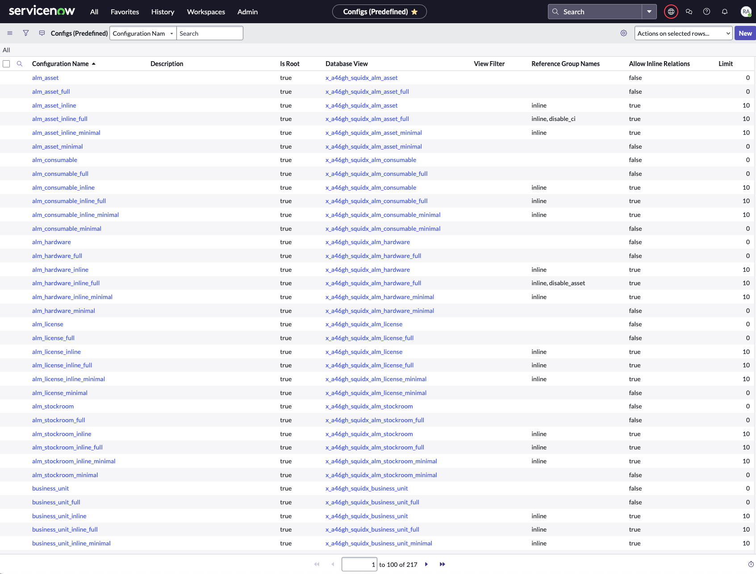This screenshot has height=574, width=756.
Task: Open the alm_hardware record link
Action: (x=51, y=242)
